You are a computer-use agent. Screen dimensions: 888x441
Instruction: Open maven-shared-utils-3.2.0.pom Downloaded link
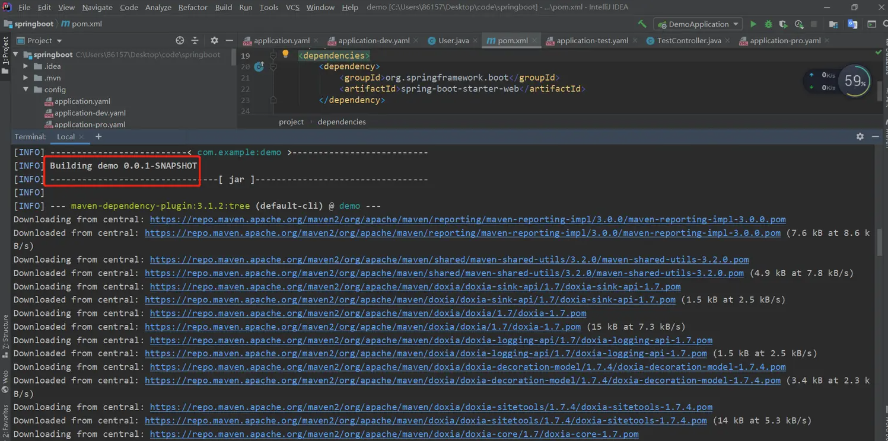click(444, 273)
